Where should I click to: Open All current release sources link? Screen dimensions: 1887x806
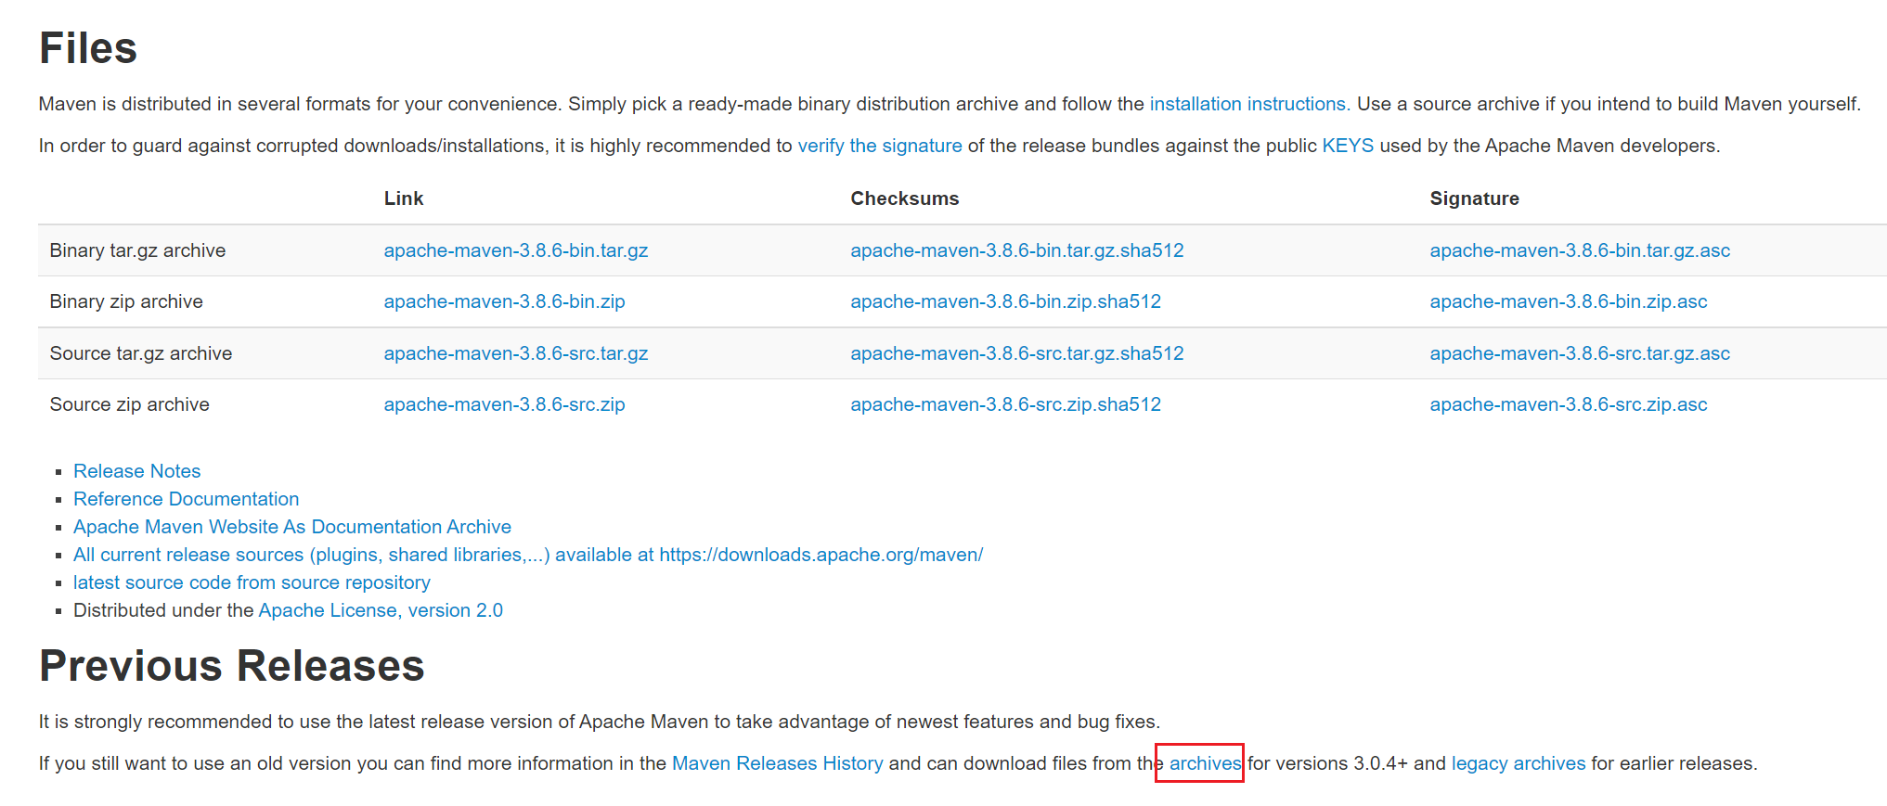528,555
